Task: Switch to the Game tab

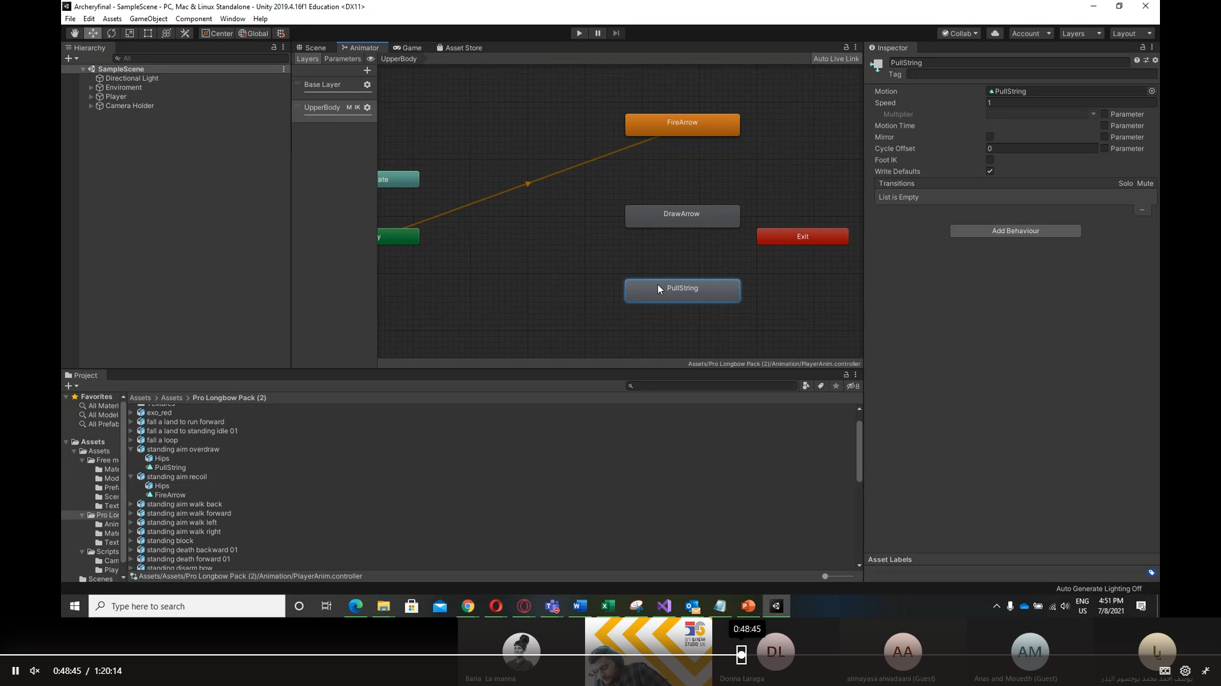Action: click(407, 48)
